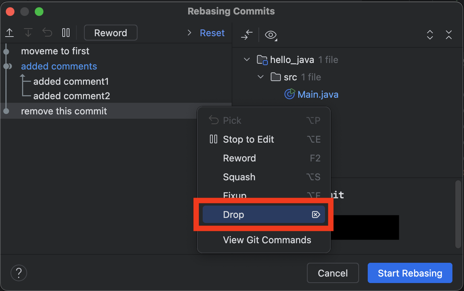Image resolution: width=464 pixels, height=291 pixels.
Task: Click the stop to edit pause icon
Action: point(66,33)
